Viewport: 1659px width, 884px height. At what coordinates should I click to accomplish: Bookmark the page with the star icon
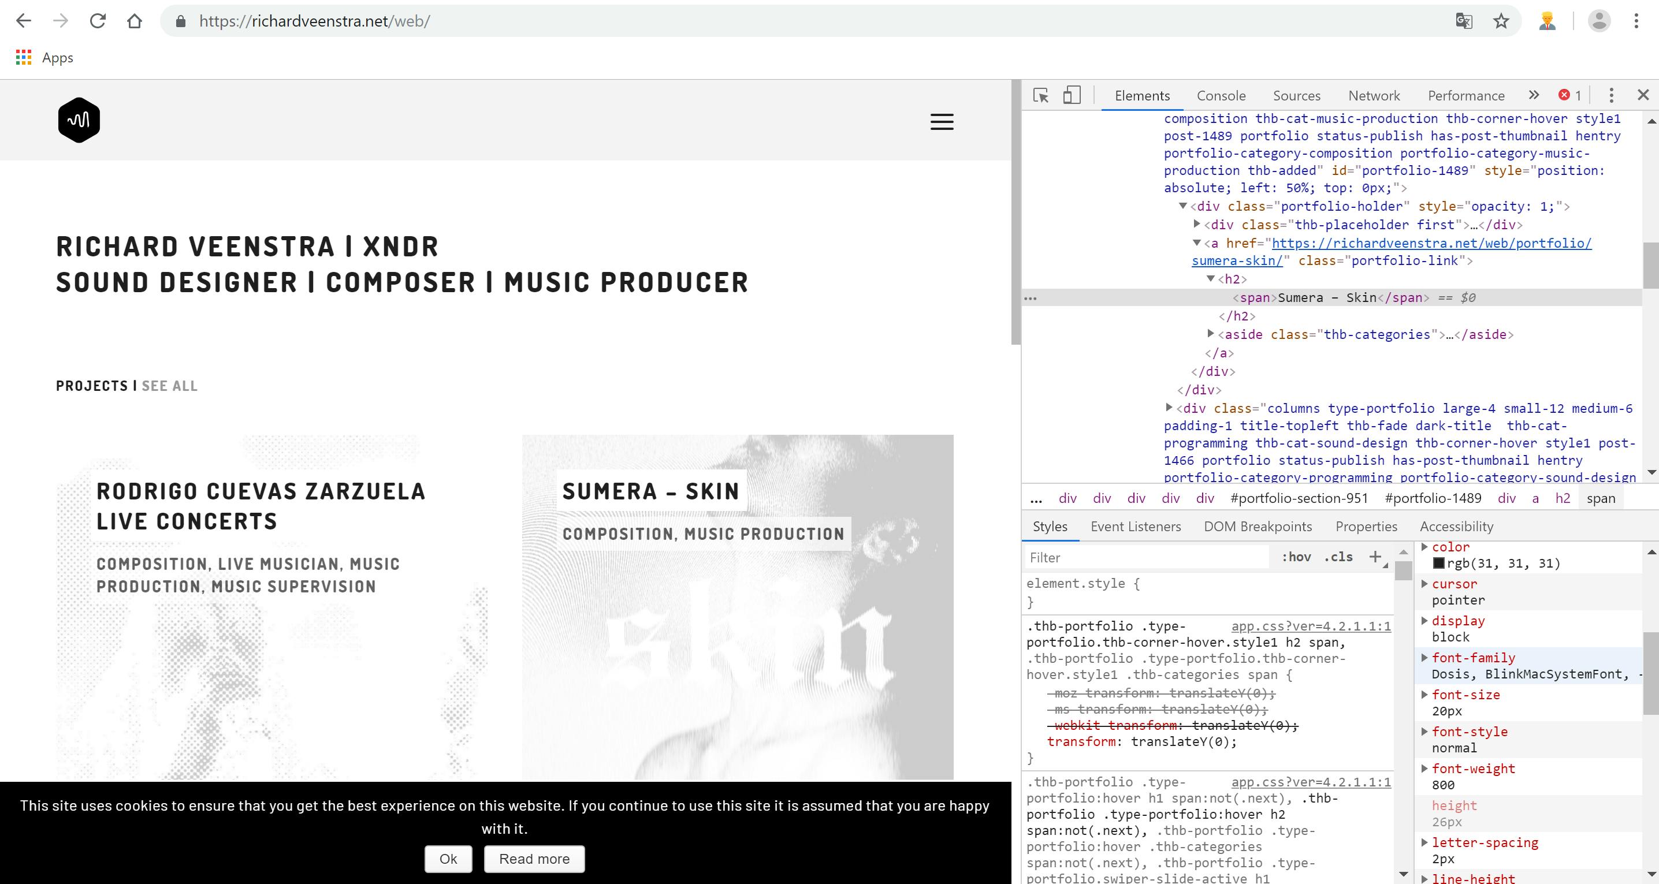[1501, 21]
